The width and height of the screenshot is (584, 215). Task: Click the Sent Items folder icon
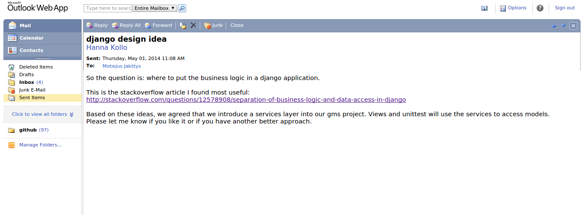[12, 97]
